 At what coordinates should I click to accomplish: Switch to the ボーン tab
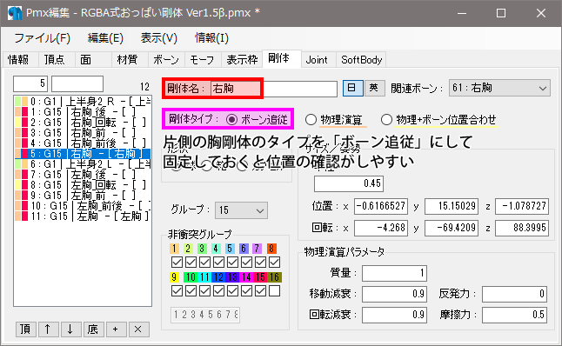pyautogui.click(x=166, y=59)
